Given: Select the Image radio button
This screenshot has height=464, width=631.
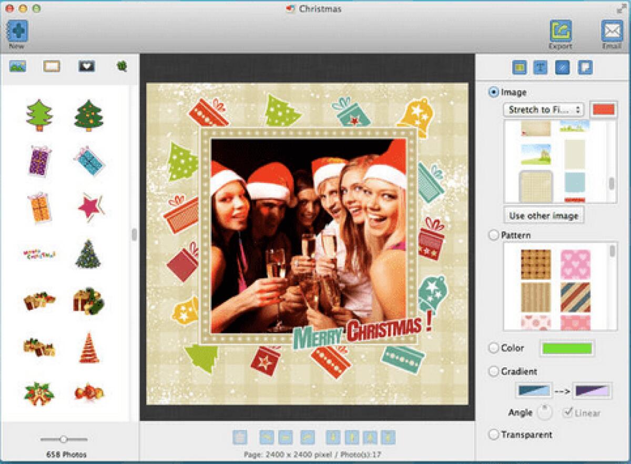Looking at the screenshot, I should [493, 92].
